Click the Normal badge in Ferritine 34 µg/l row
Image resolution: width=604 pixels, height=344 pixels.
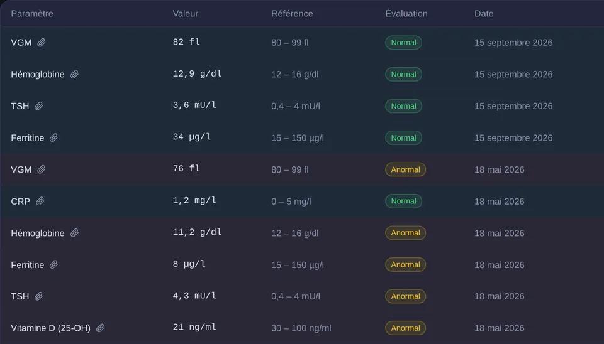(403, 137)
